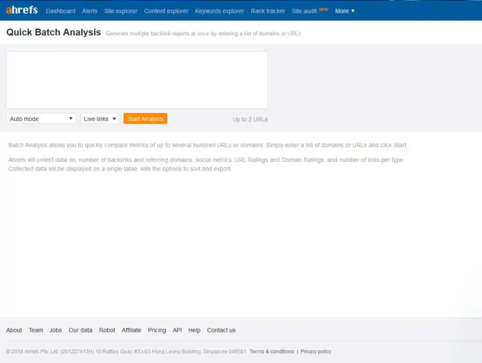The image size is (482, 363).
Task: Expand the More menu
Action: pos(345,11)
